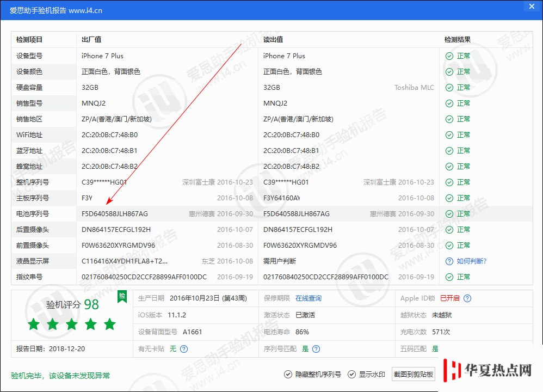Image resolution: width=543 pixels, height=392 pixels.
Task: Click help icon beside 有无卡贴 value
Action: point(184,349)
